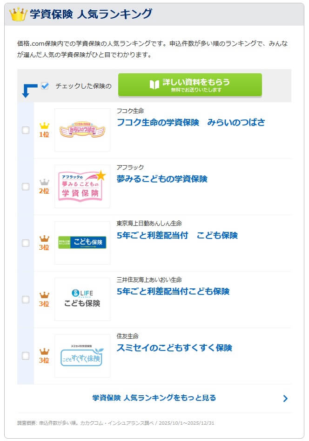Open the スミセイのこどもすくすく保険 link
Viewport: 309px width, 441px height.
tap(174, 348)
